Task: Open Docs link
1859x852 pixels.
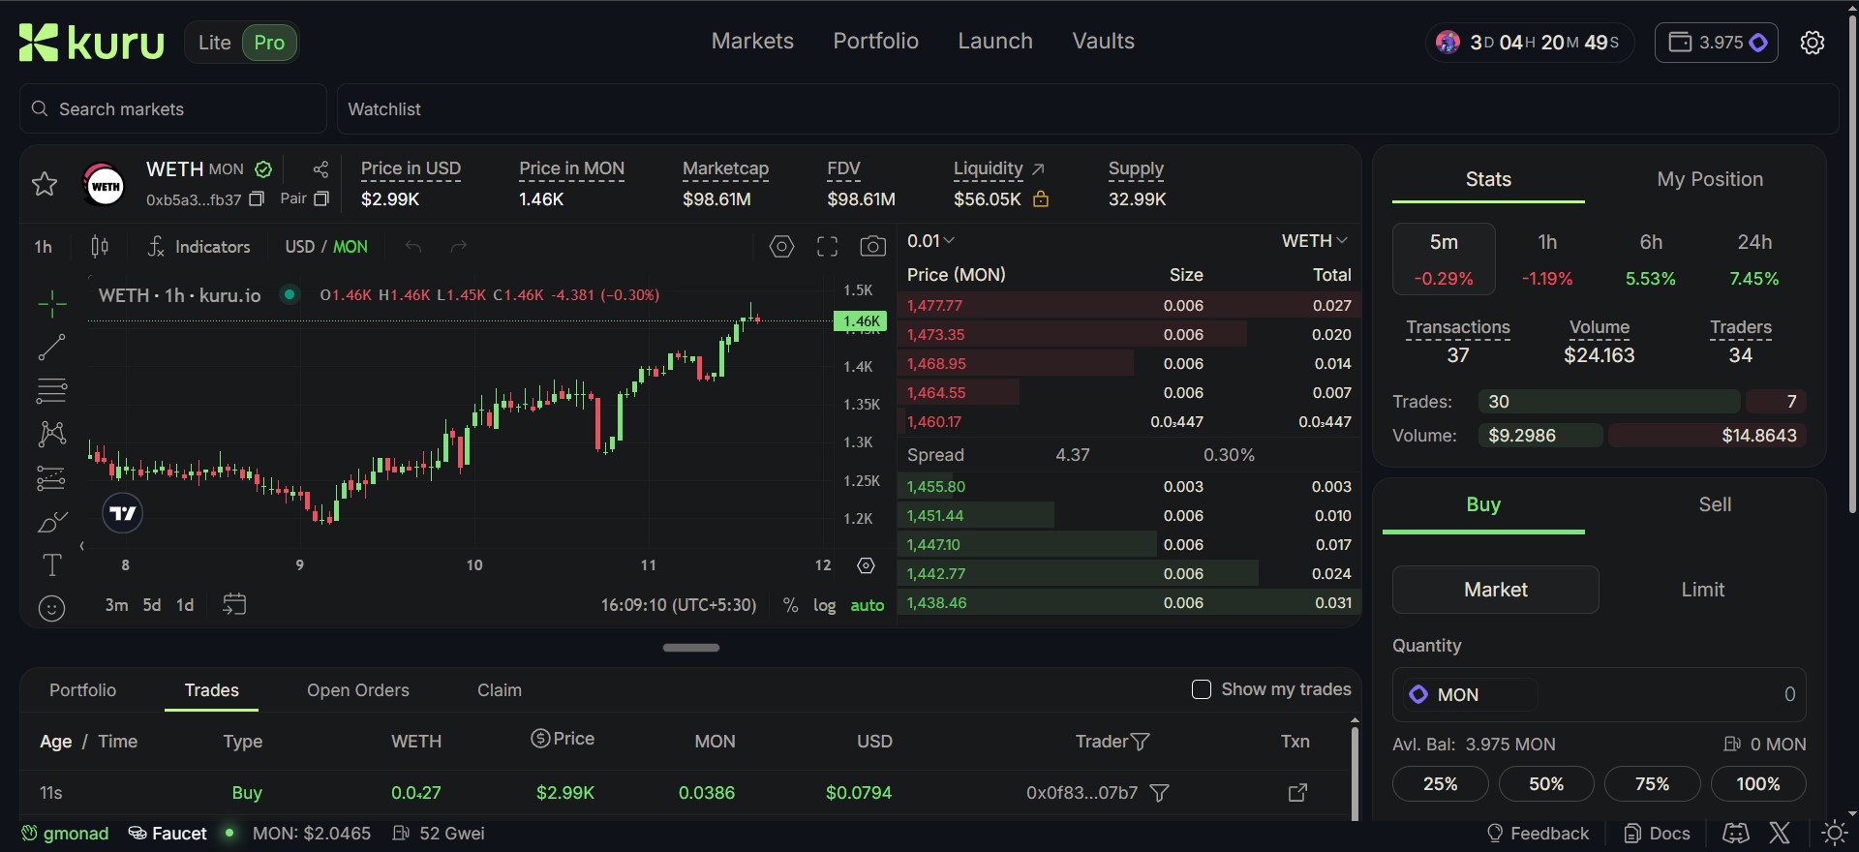Action: click(x=1657, y=834)
